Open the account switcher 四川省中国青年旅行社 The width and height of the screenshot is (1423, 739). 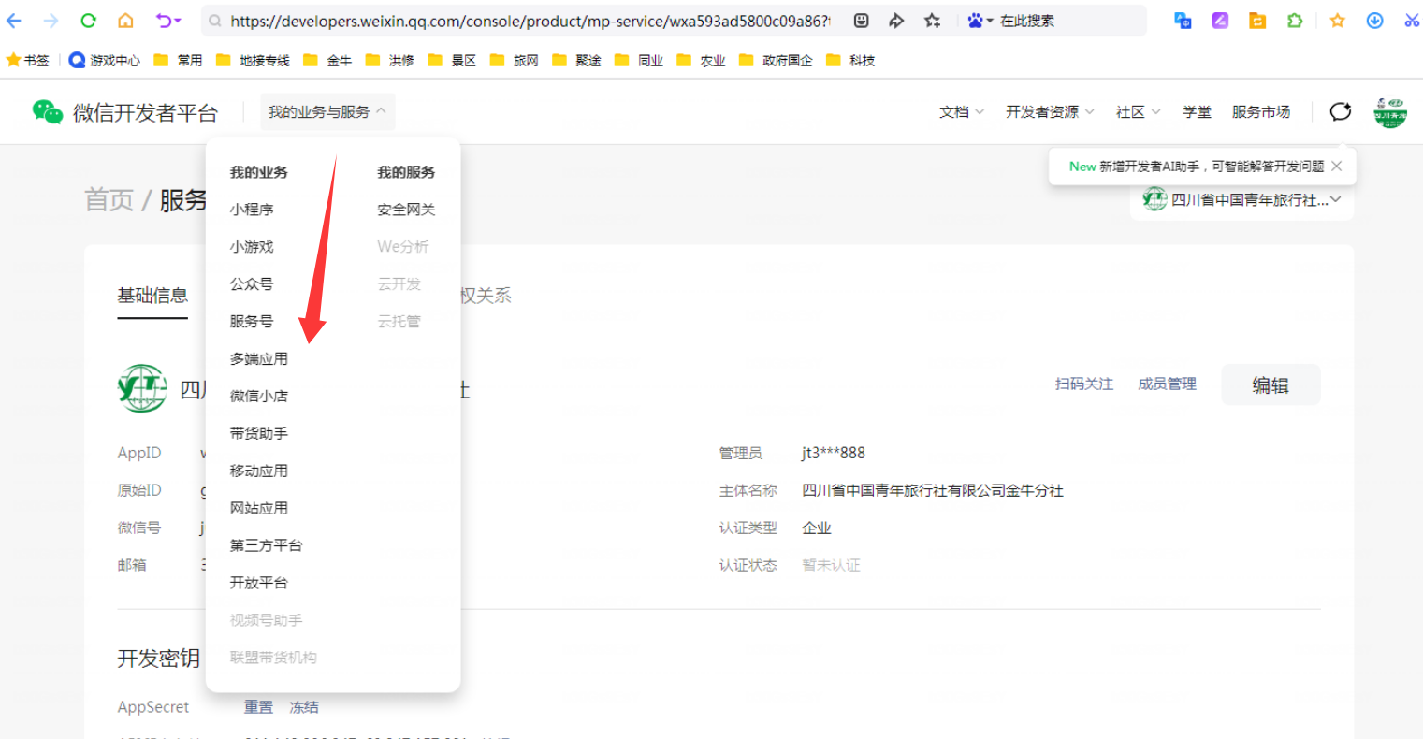pyautogui.click(x=1241, y=200)
